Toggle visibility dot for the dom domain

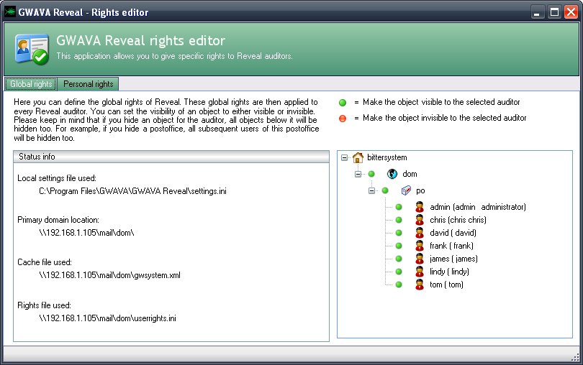371,174
